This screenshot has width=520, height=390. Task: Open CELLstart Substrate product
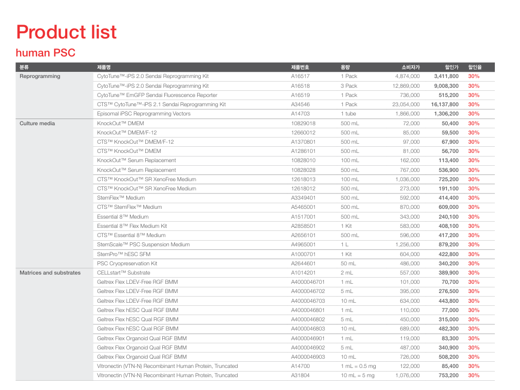pyautogui.click(x=123, y=272)
